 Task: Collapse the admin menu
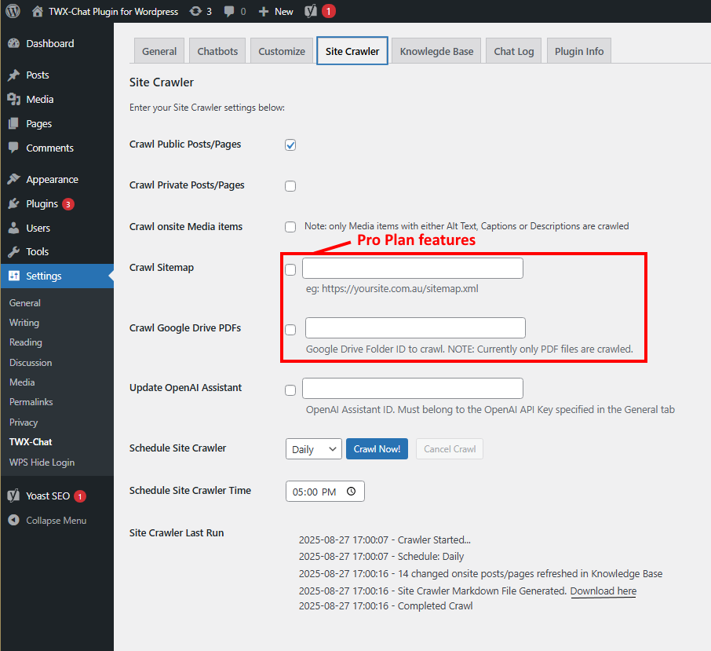tap(47, 520)
